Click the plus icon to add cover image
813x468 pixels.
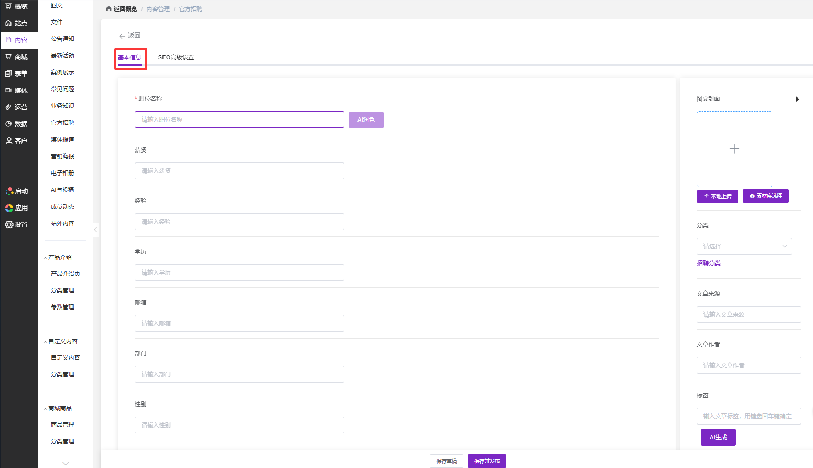pyautogui.click(x=734, y=149)
